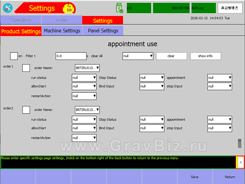Click the speed percentage 10 badge
The height and width of the screenshot is (184, 245).
(x=69, y=8)
